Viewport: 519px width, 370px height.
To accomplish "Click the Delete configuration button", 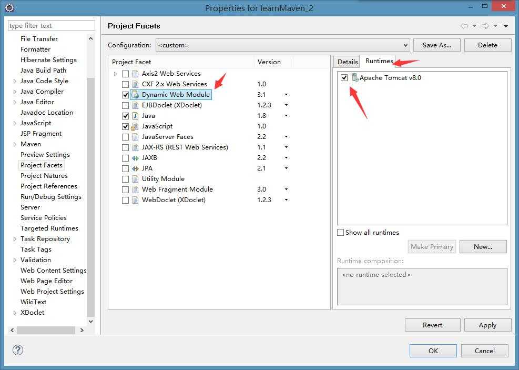I will tap(487, 45).
